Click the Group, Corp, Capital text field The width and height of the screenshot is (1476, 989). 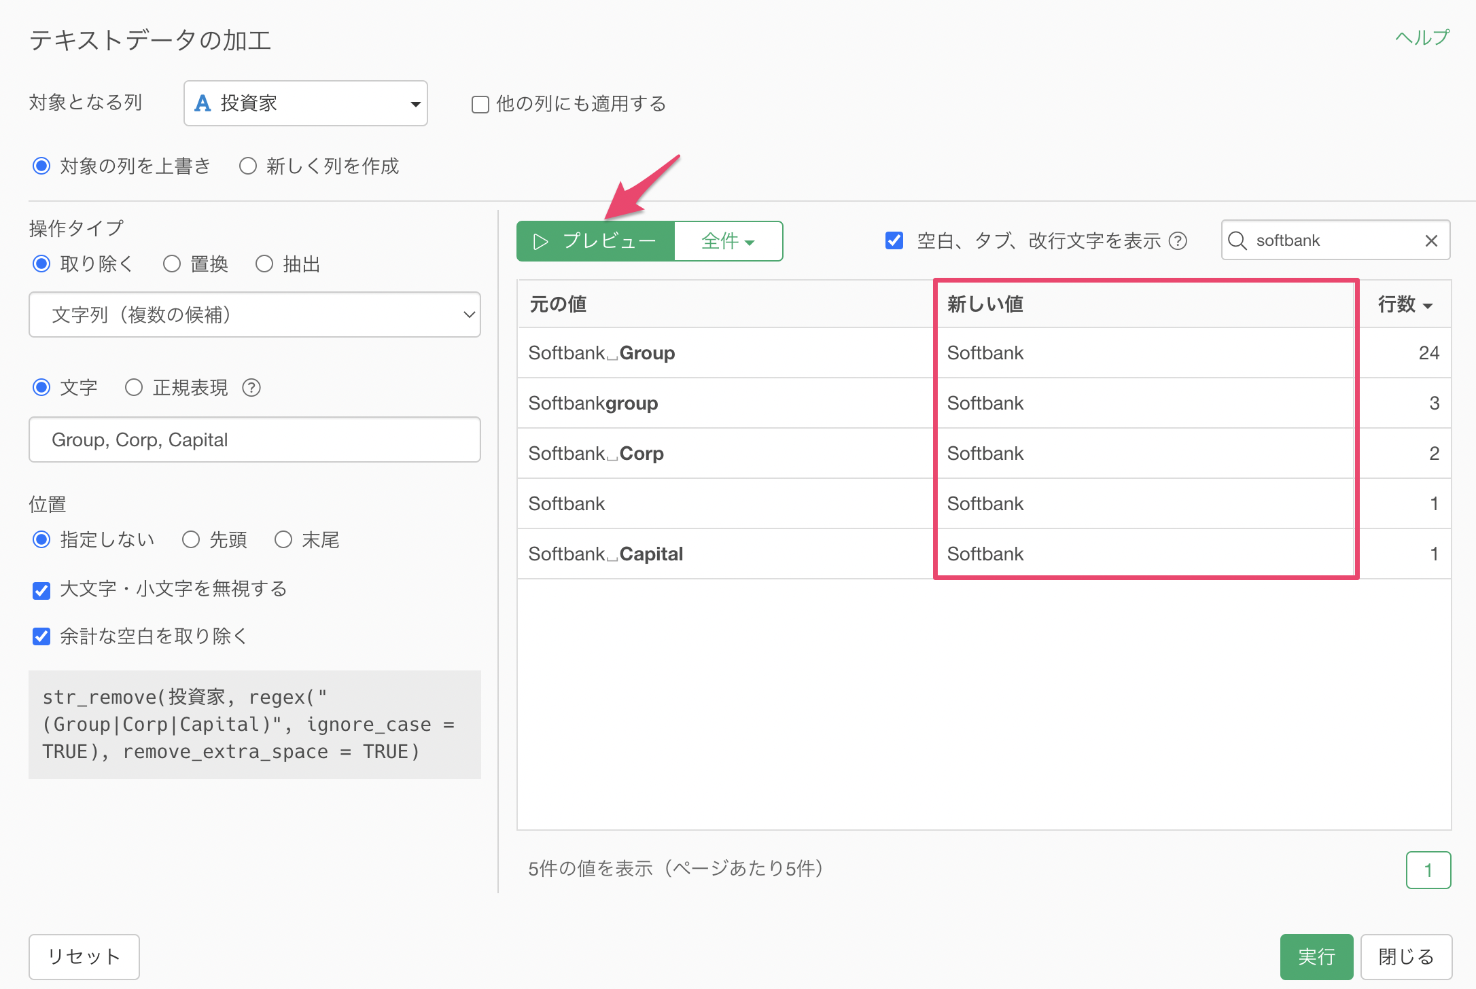(x=255, y=439)
